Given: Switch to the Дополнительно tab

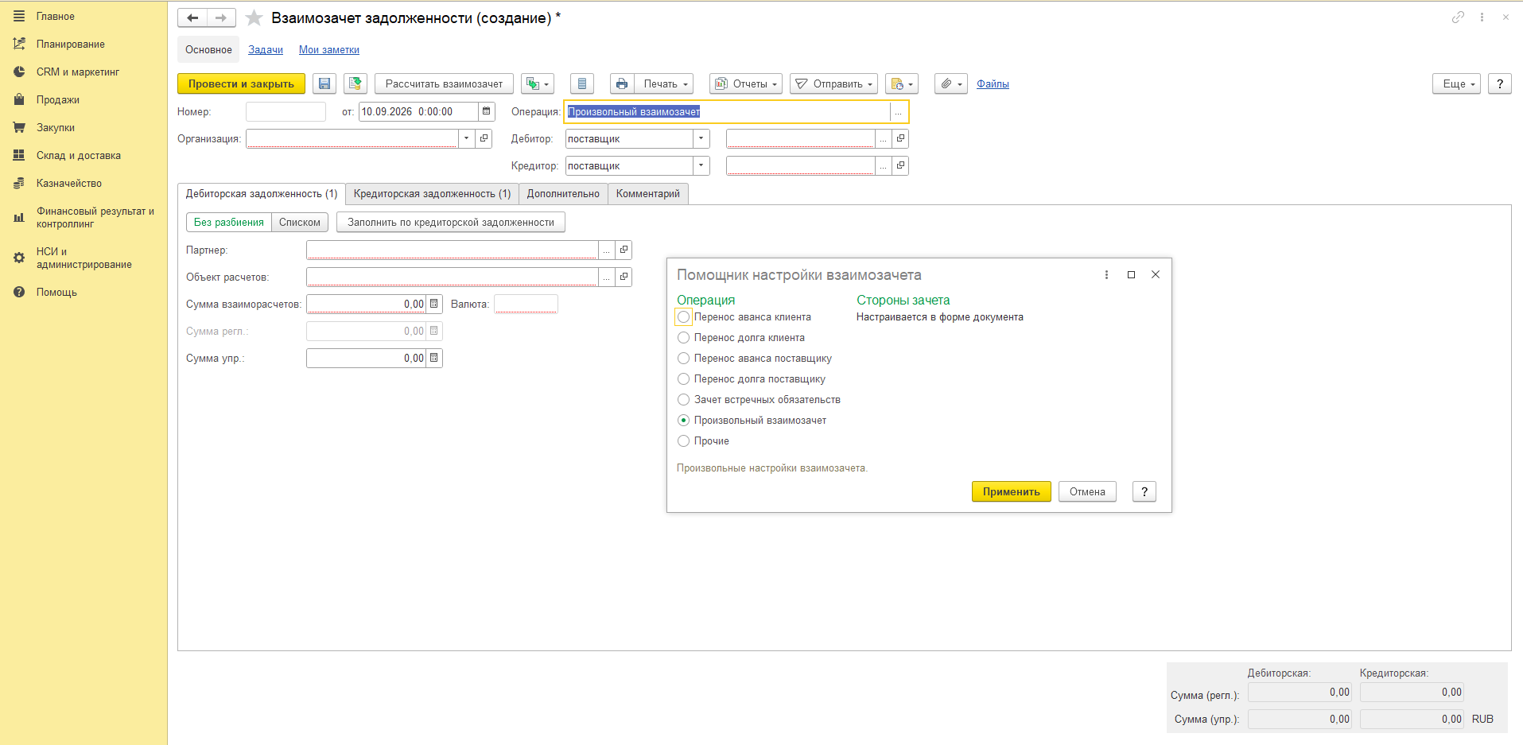Looking at the screenshot, I should (x=563, y=193).
